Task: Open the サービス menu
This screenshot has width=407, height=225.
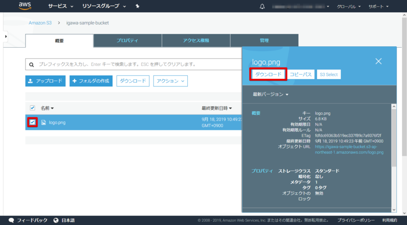Action: [61, 6]
